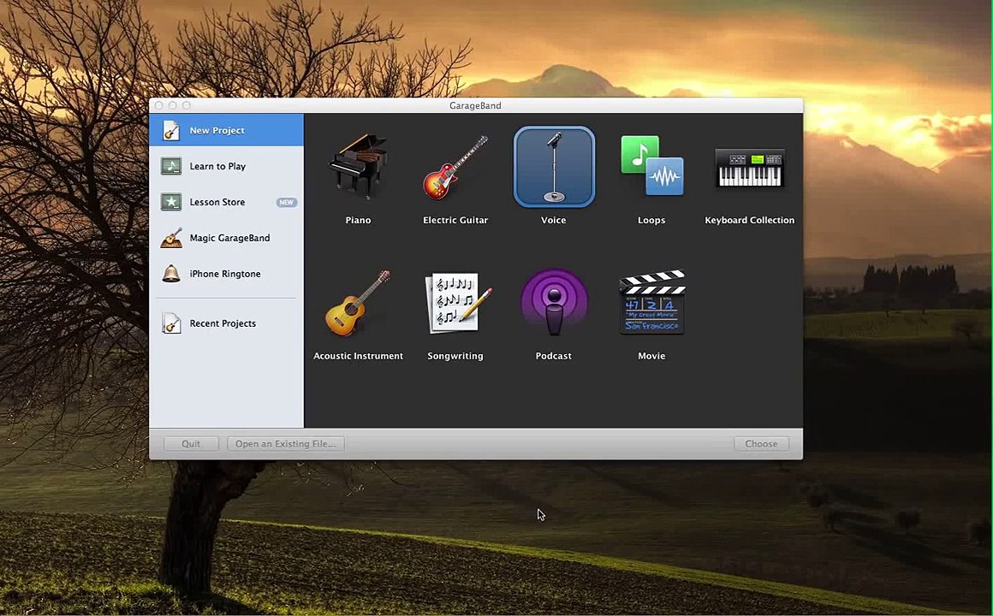Click the Lesson Store star icon

pos(171,202)
